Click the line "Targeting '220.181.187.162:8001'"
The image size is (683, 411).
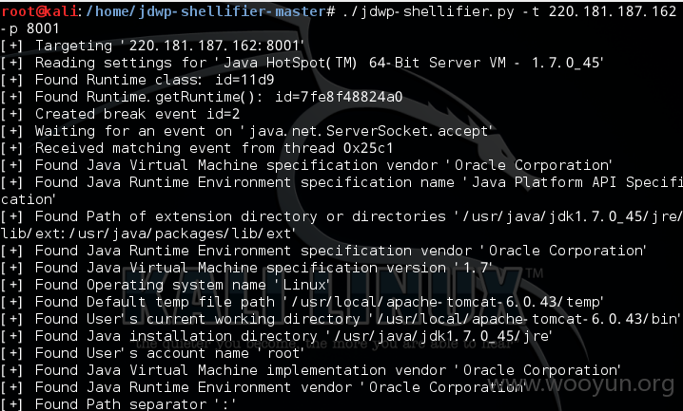152,46
